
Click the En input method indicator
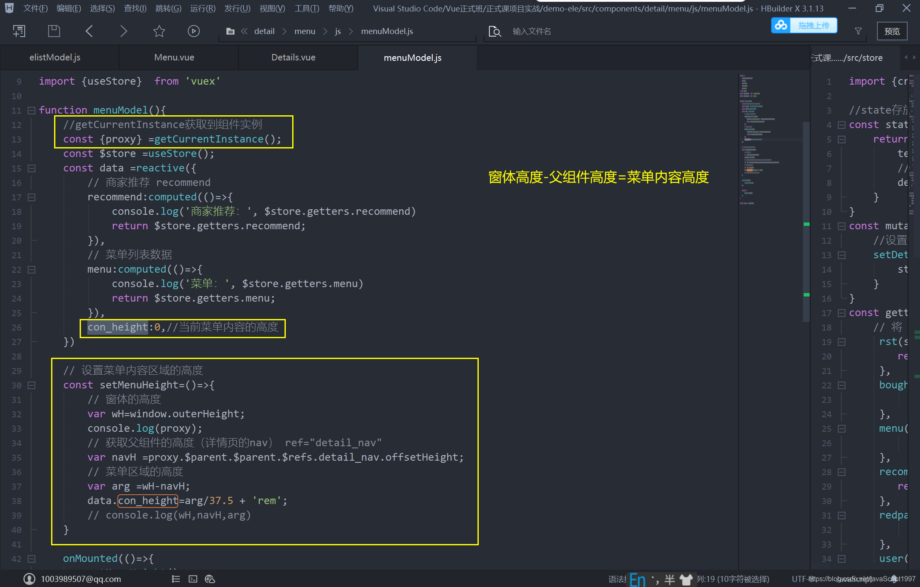(637, 579)
